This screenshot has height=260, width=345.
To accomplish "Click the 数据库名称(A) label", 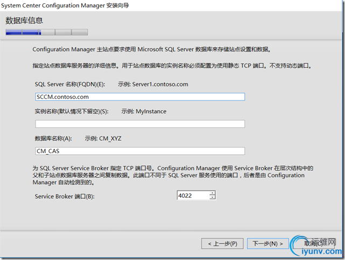I will coord(53,139).
